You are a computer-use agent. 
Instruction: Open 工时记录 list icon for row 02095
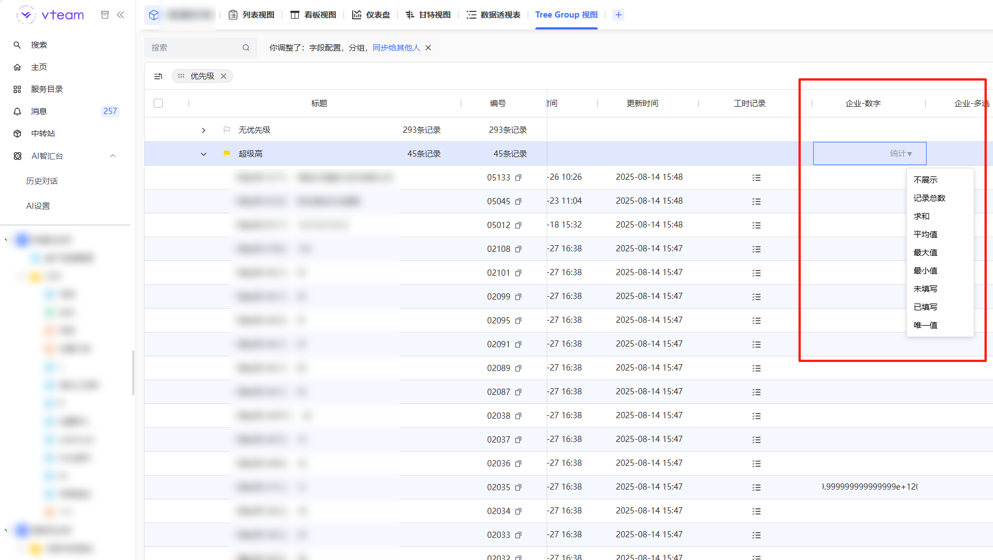756,321
